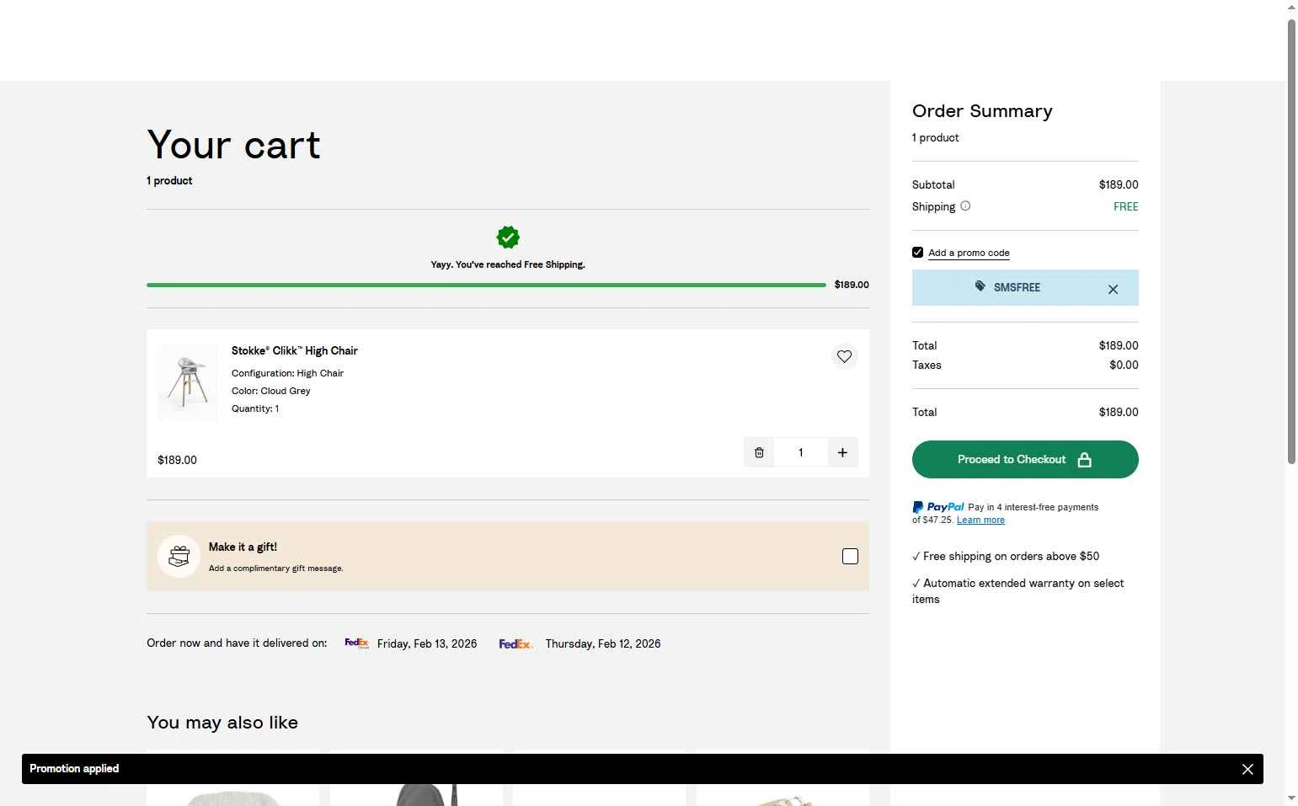The width and height of the screenshot is (1298, 806).
Task: Click the free shipping progress bar
Action: (486, 285)
